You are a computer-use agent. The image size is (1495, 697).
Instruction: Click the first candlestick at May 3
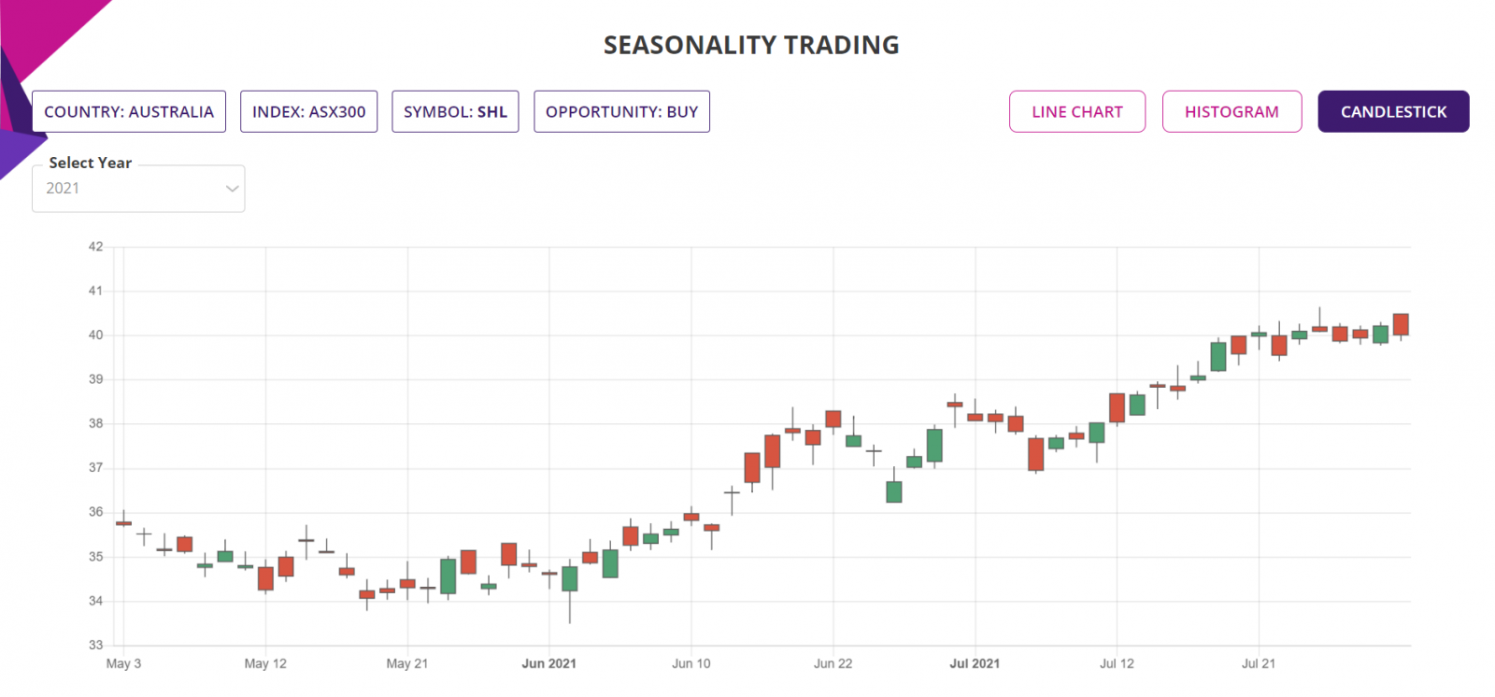click(x=123, y=523)
